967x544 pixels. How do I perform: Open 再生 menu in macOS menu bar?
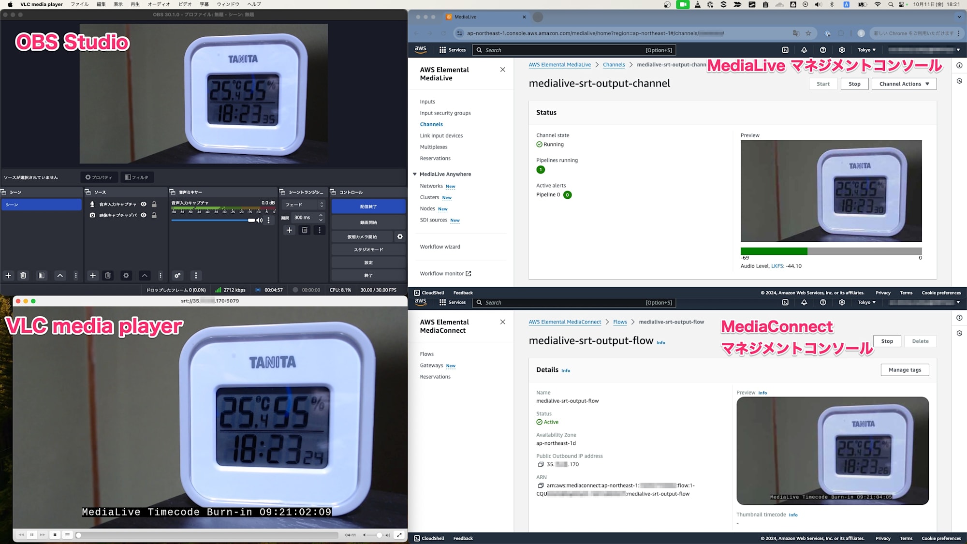pos(135,4)
